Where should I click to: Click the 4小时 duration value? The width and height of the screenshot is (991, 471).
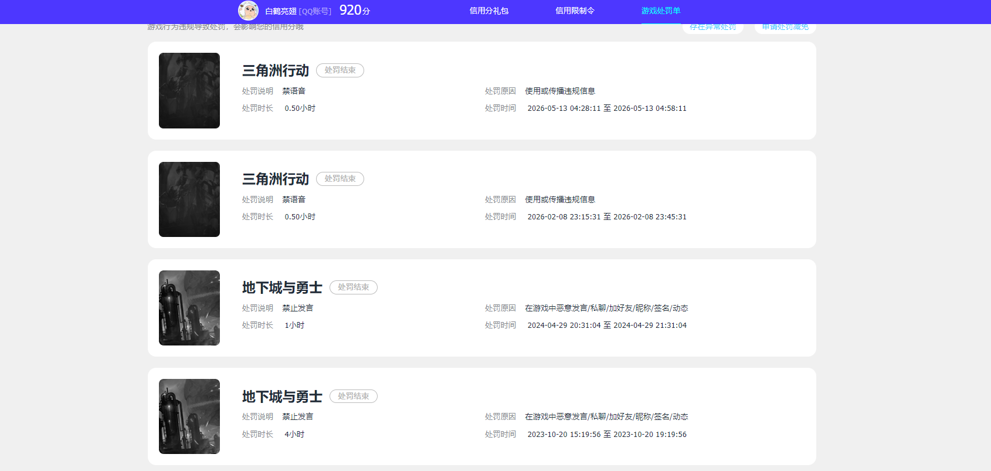pyautogui.click(x=294, y=434)
